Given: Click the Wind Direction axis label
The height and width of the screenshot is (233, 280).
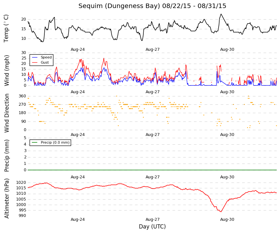Looking at the screenshot, I should [7, 113].
